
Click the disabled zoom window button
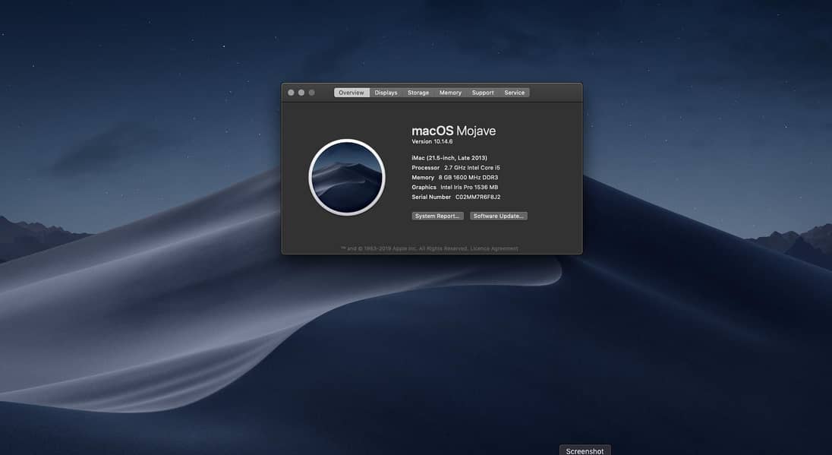(x=311, y=93)
